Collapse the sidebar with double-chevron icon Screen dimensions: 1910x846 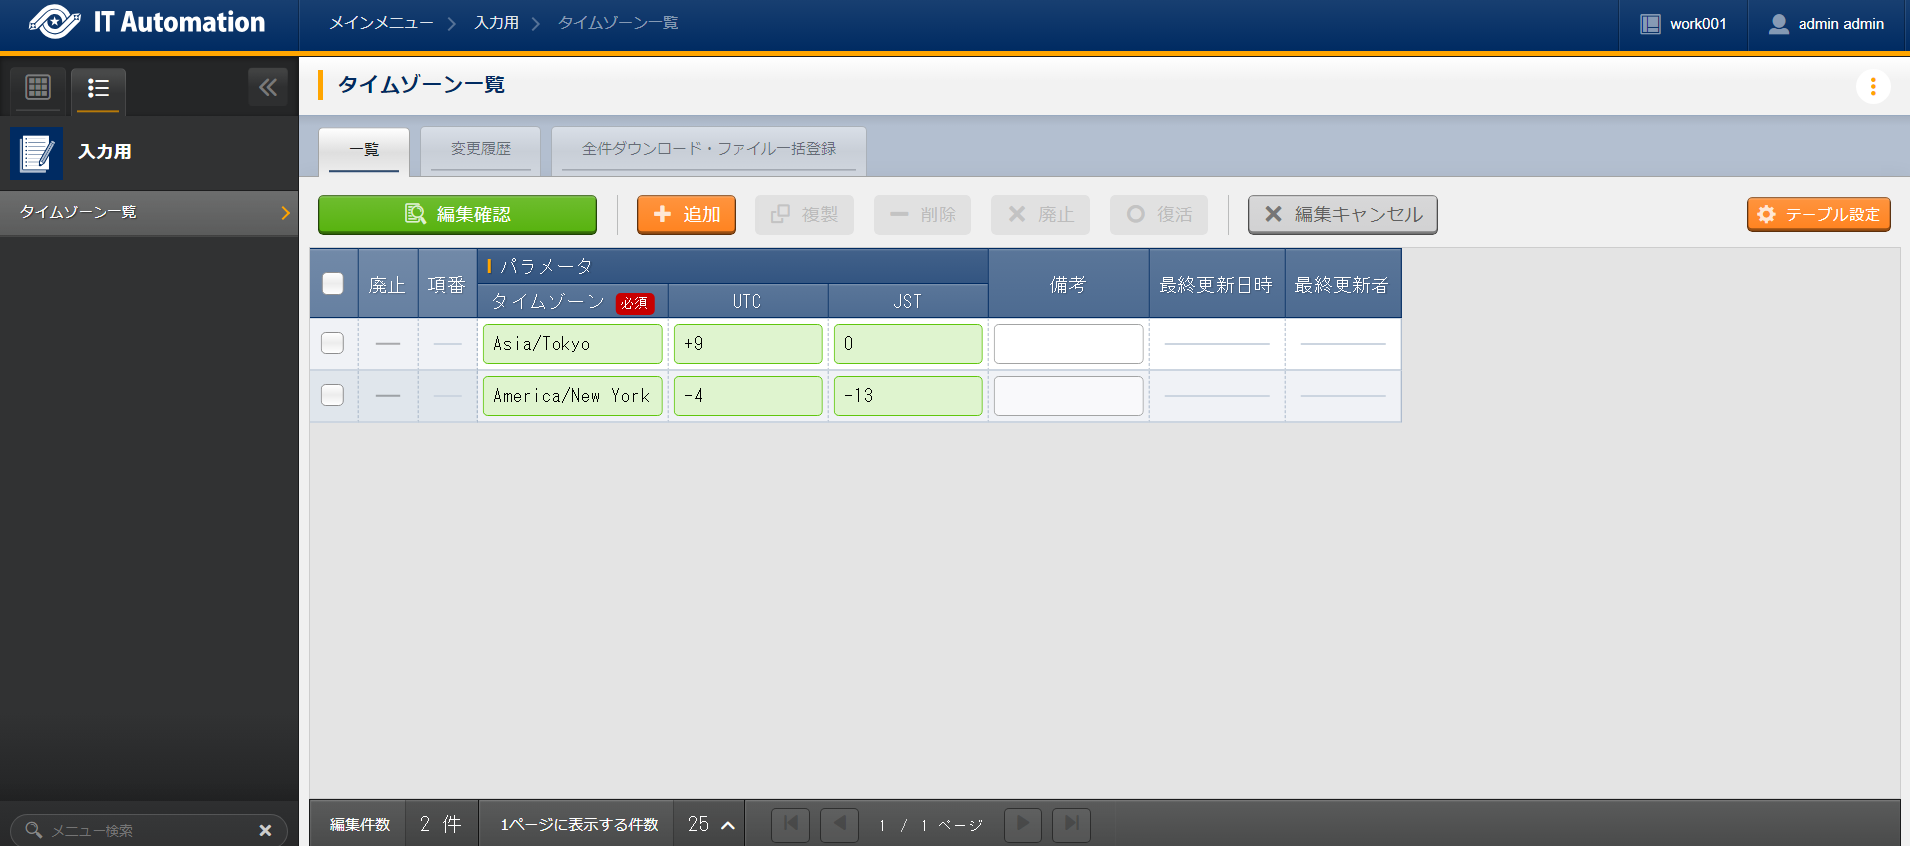coord(267,88)
